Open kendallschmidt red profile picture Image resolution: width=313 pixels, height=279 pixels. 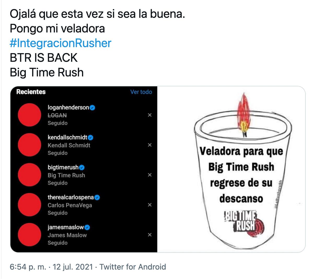pos(30,145)
